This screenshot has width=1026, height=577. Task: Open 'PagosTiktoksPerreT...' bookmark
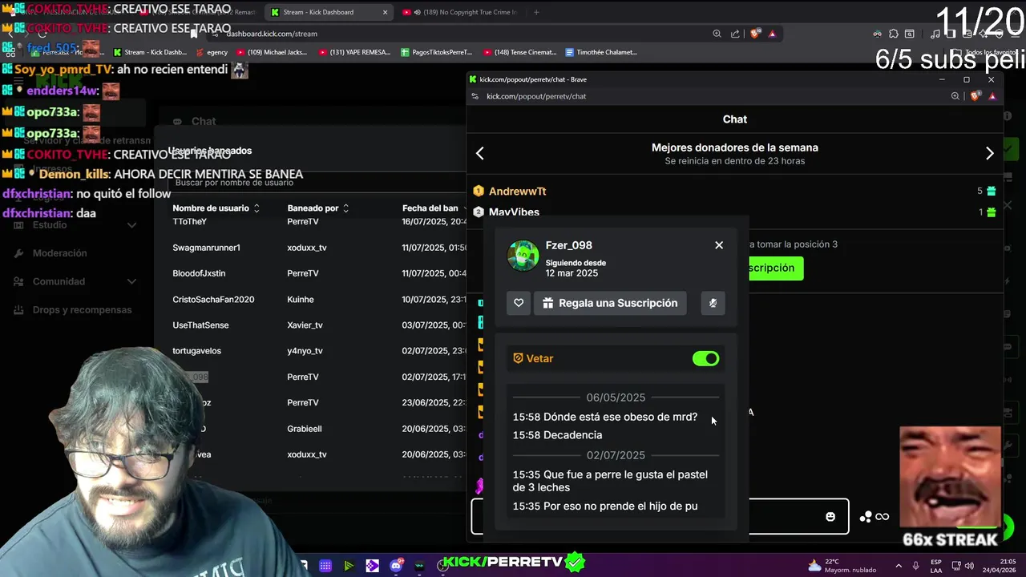pyautogui.click(x=436, y=52)
